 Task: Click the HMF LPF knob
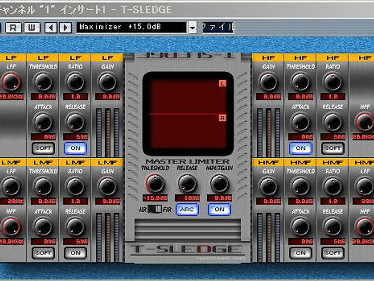364,187
